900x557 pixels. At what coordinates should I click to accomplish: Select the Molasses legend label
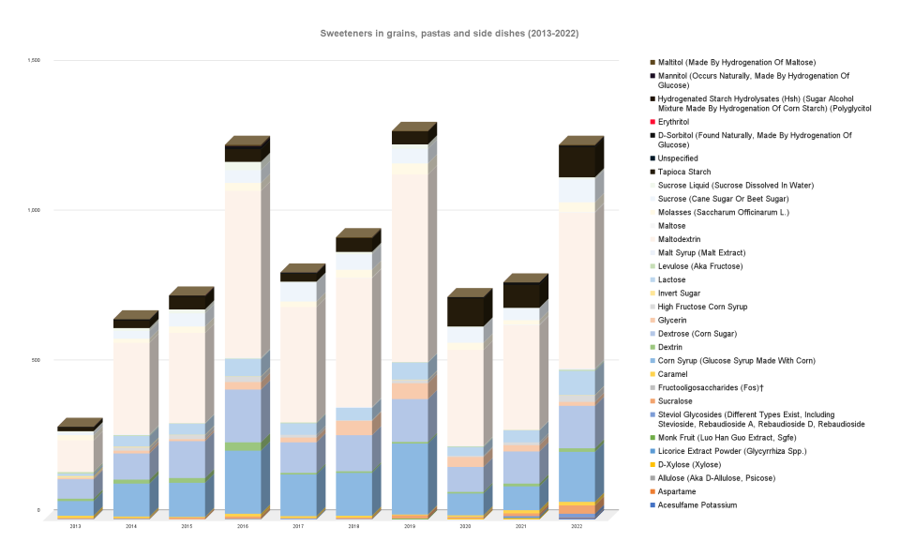coord(722,212)
